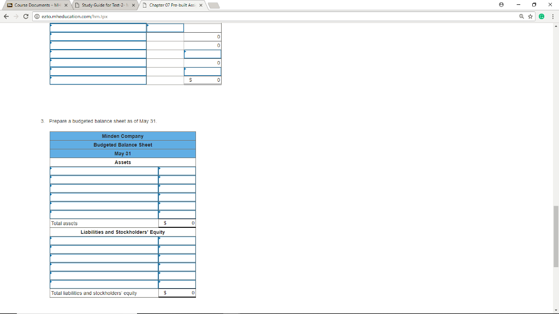Screen dimensions: 559x314
Task: Select the first liability name dropdown under Liabilities heading
Action: click(x=104, y=241)
